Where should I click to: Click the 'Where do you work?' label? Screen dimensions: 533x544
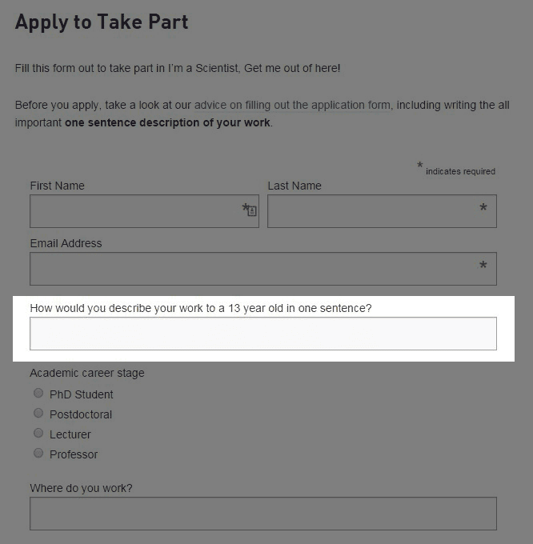point(81,488)
